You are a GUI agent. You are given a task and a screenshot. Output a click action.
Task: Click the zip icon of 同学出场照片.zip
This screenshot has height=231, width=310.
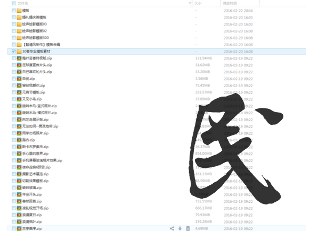(x=19, y=133)
